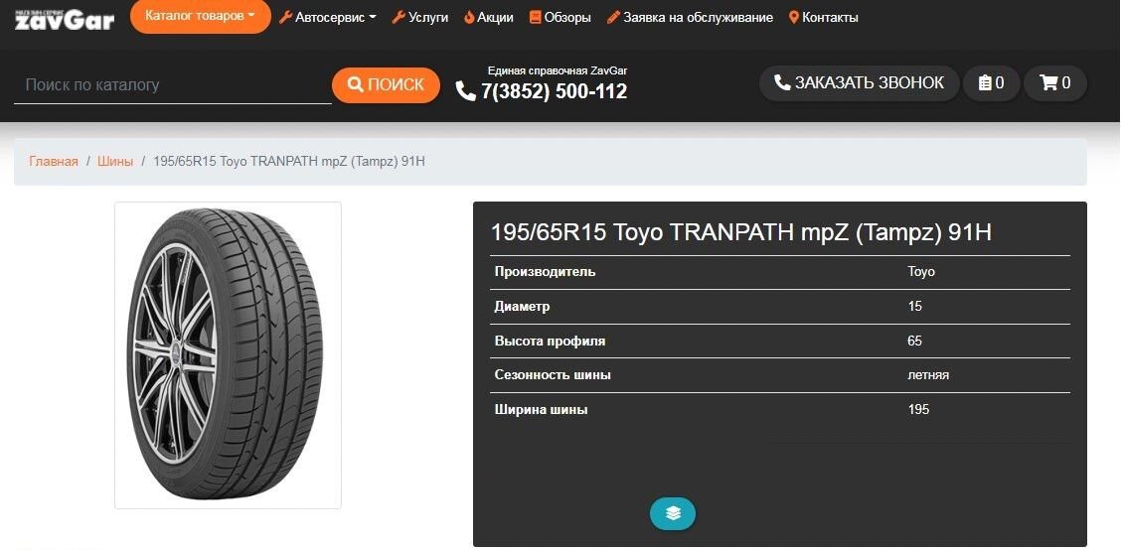Go to Главная breadcrumb link
This screenshot has height=550, width=1121.
pyautogui.click(x=54, y=162)
